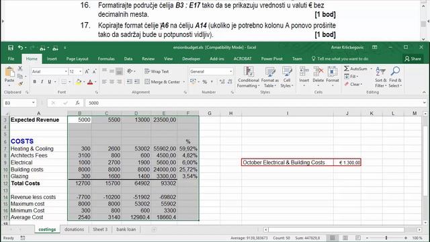
Task: Click the Merge & Center button
Action: point(162,82)
